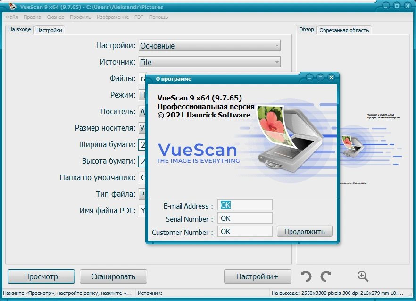The image size is (416, 301).
Task: Click the Файлы input field
Action: (142, 79)
